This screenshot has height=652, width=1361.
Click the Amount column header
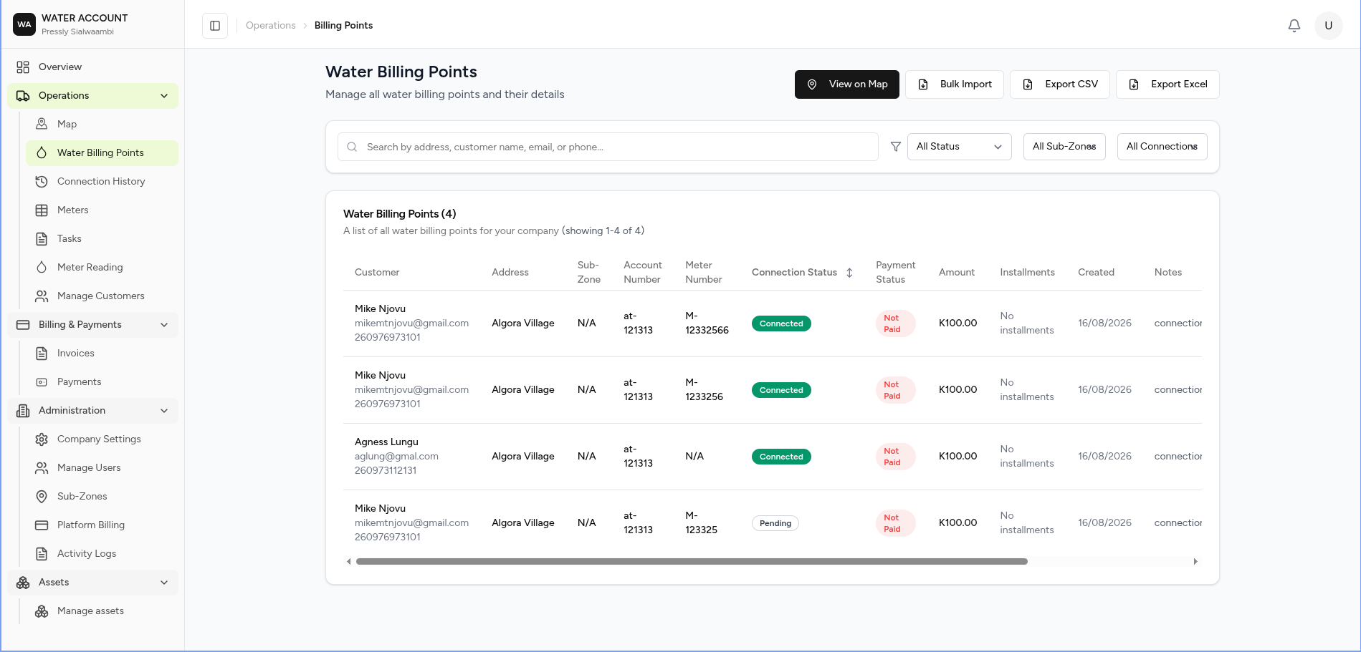point(957,273)
